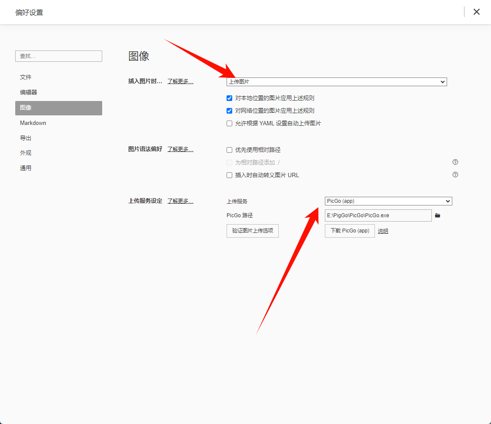The height and width of the screenshot is (424, 491).
Task: Open 外观 appearance settings
Action: (26, 153)
